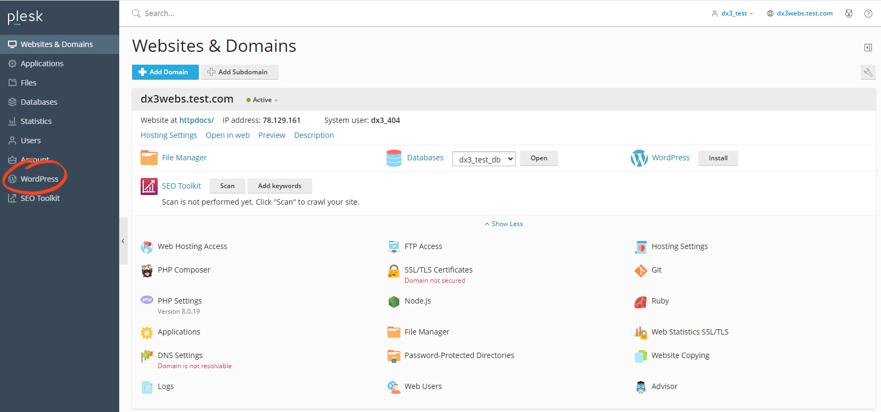Click Password-Protected Directories icon
Viewport: 881px width, 412px height.
click(394, 356)
